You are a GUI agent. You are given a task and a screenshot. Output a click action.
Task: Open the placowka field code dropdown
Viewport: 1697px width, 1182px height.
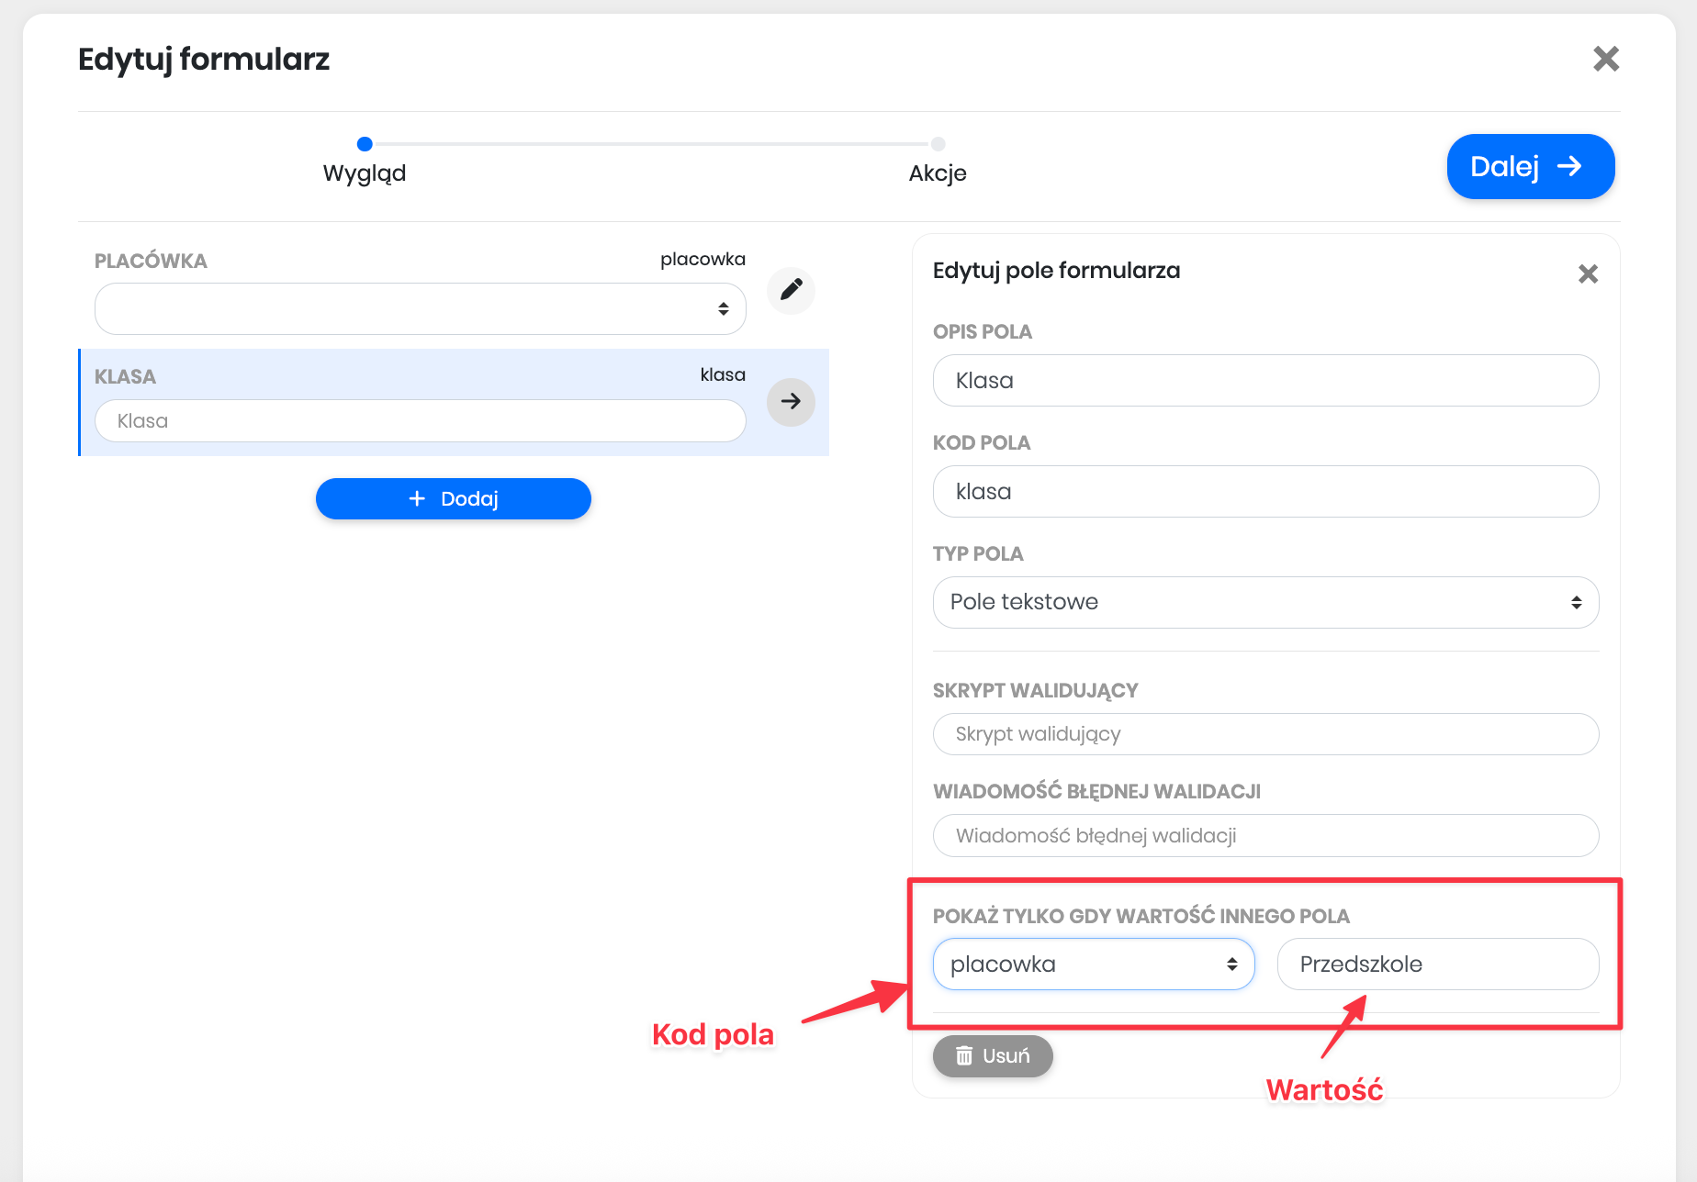point(1093,964)
